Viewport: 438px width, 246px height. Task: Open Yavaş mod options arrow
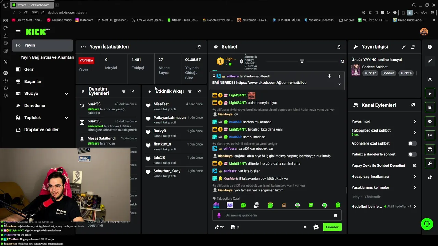(x=414, y=121)
